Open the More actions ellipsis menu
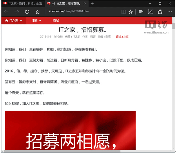 169,12
